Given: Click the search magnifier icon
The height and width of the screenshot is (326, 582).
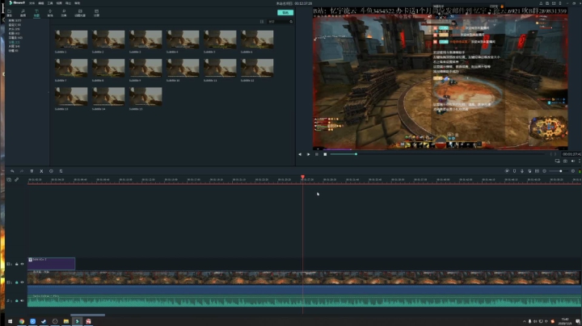Looking at the screenshot, I should 291,22.
